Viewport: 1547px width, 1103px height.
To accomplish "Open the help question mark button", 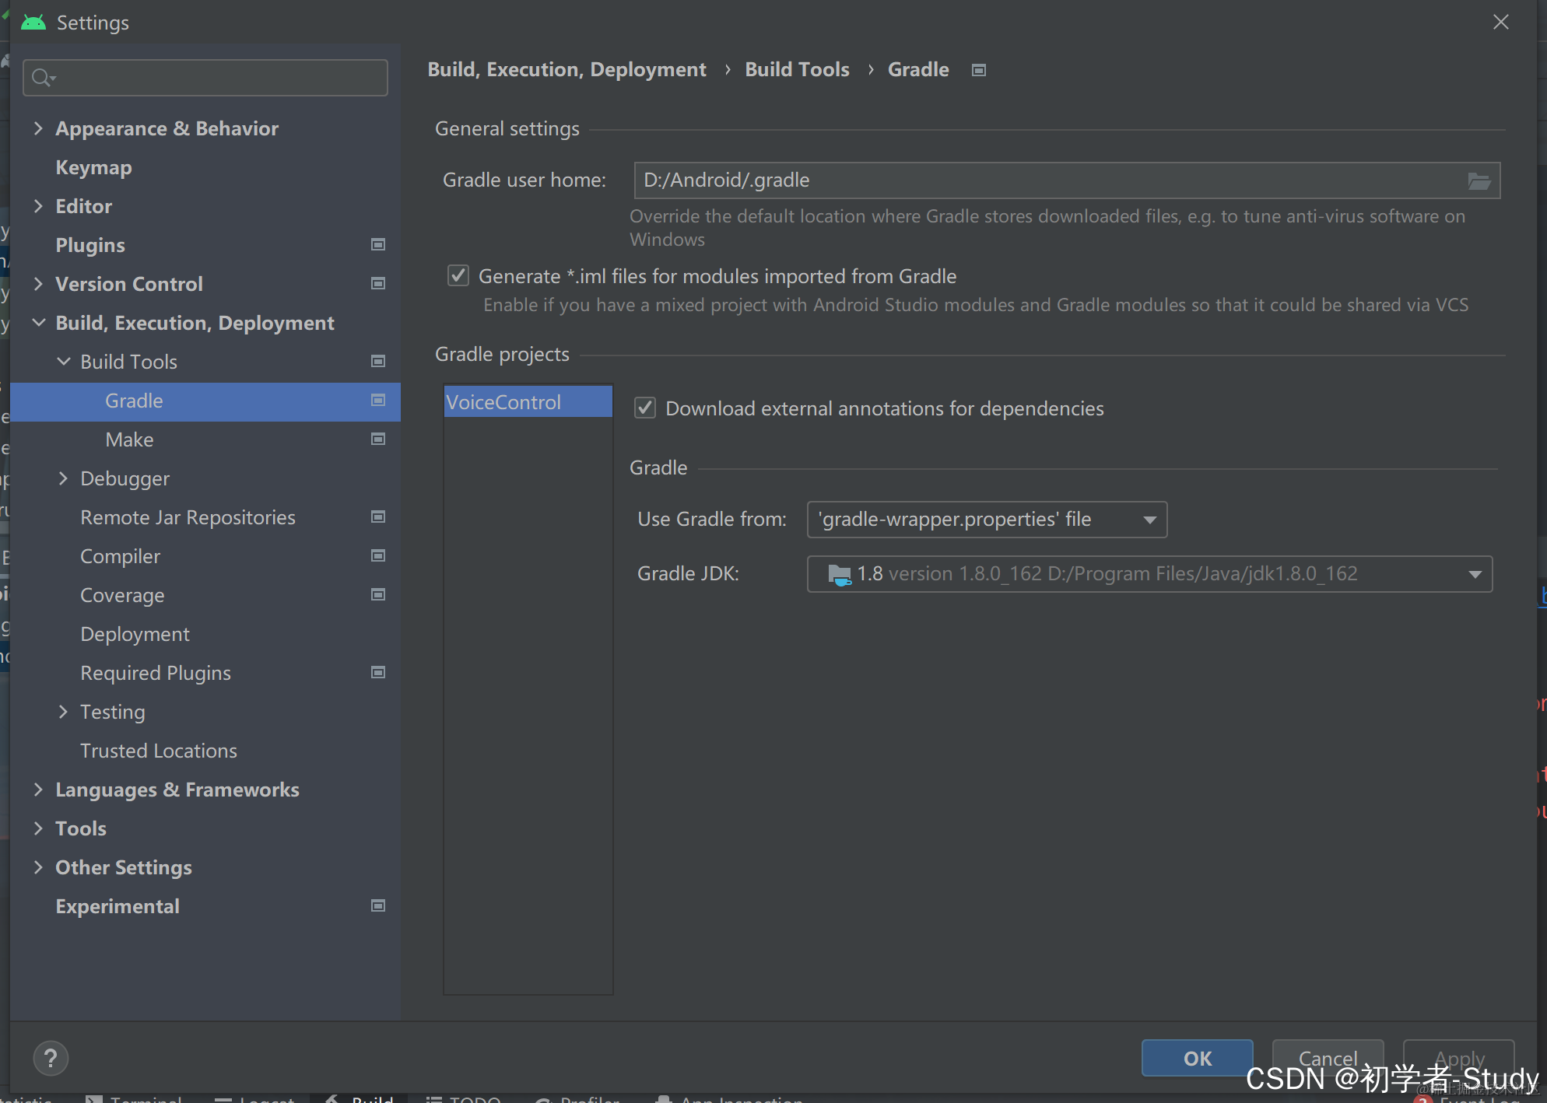I will point(51,1058).
